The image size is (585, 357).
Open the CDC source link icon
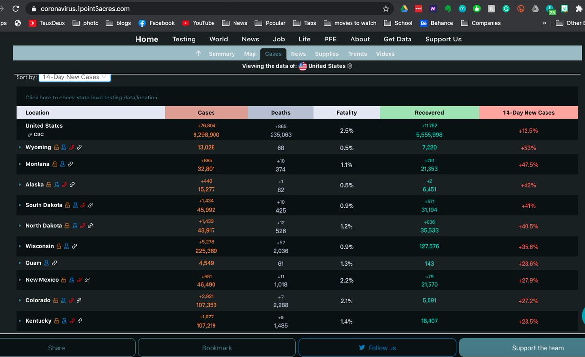click(30, 135)
